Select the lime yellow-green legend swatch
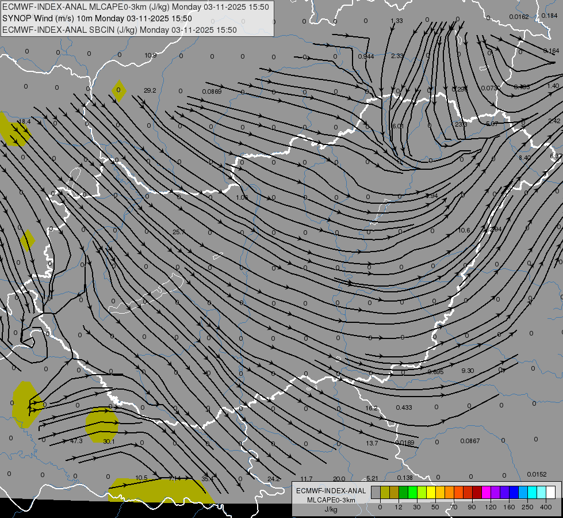The height and width of the screenshot is (518, 563). point(422,493)
